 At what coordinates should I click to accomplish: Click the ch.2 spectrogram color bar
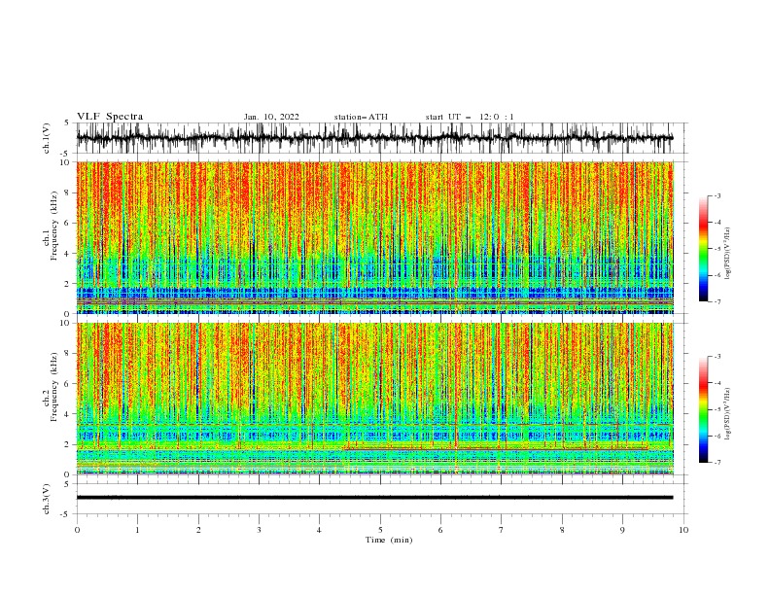[x=703, y=409]
